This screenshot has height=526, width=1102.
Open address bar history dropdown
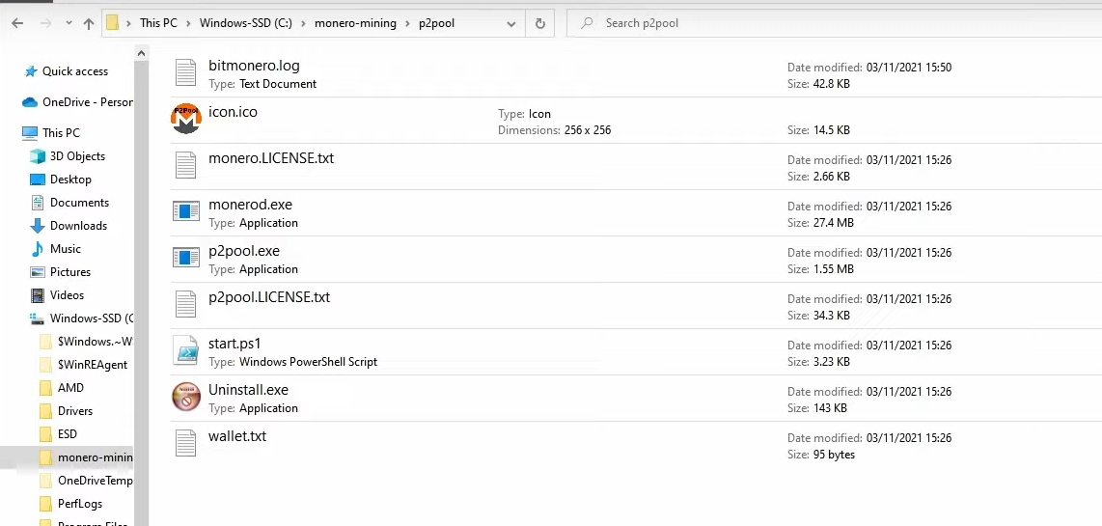pos(510,23)
